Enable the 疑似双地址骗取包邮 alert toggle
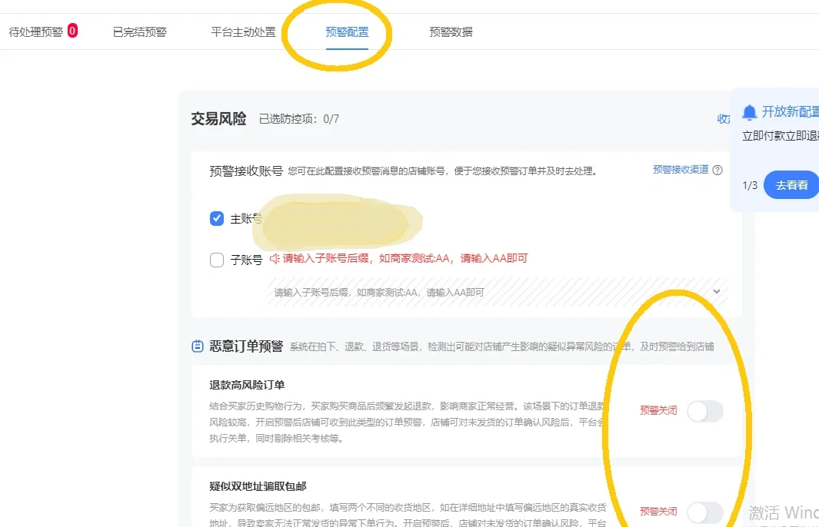This screenshot has width=819, height=527. click(x=705, y=512)
